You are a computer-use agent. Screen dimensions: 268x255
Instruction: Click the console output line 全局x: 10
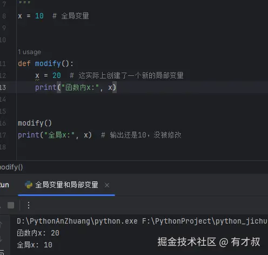(x=35, y=245)
